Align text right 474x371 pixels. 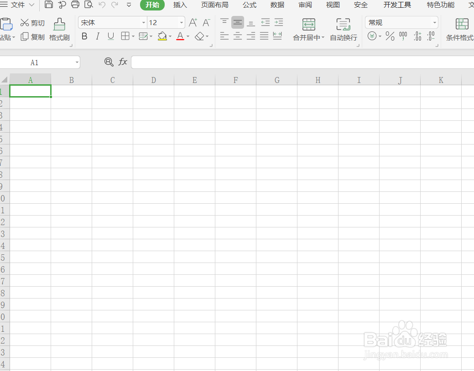pos(251,36)
